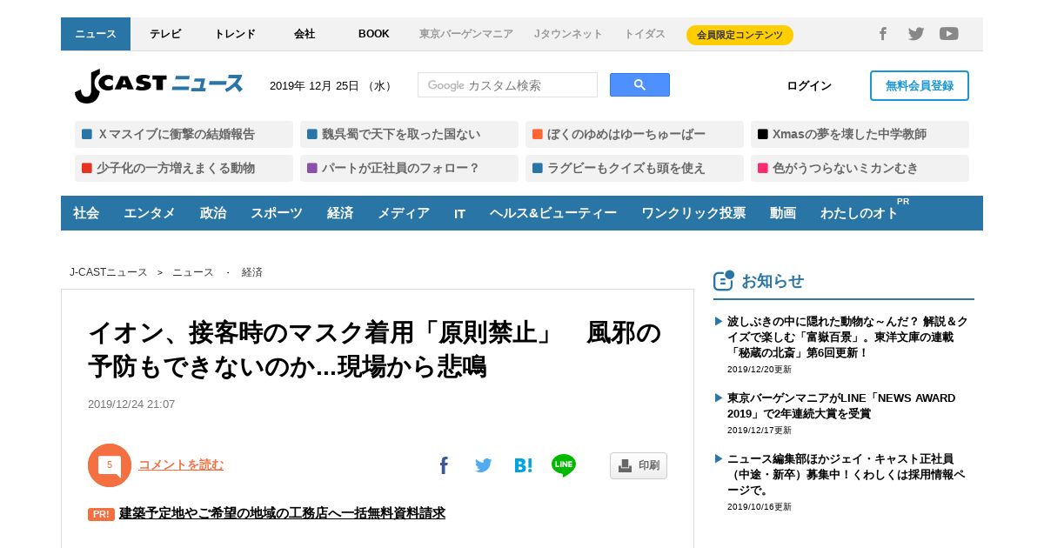The height and width of the screenshot is (548, 1044).
Task: Bookmark article with Hatena B! icon
Action: pos(523,465)
